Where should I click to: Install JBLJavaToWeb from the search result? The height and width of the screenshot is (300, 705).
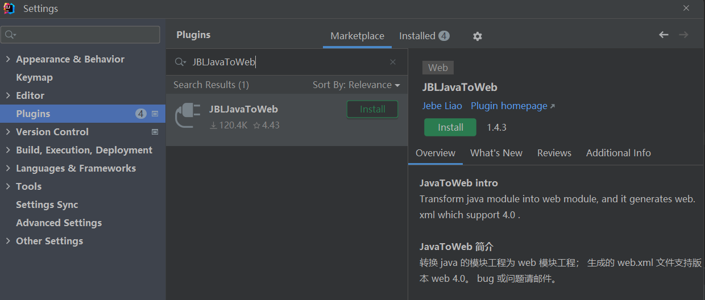[x=372, y=109]
